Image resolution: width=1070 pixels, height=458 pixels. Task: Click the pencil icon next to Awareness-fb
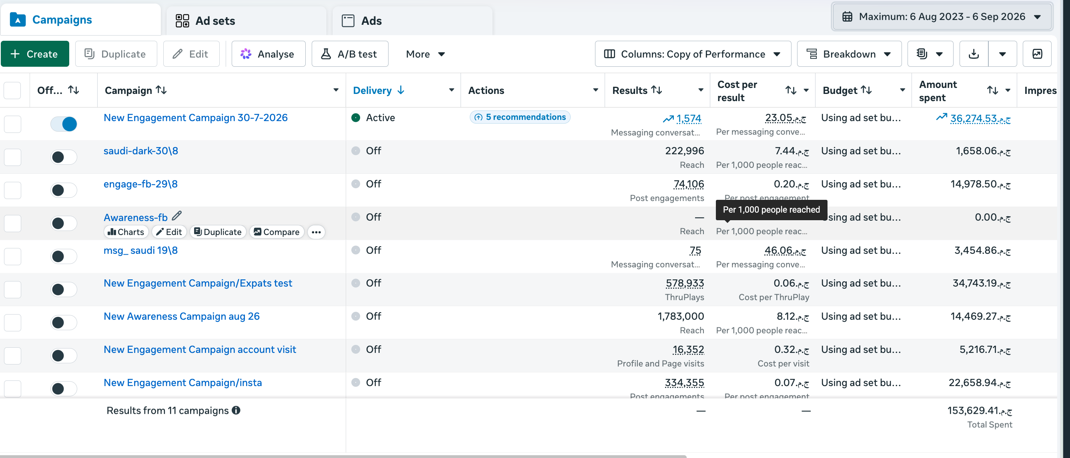177,216
